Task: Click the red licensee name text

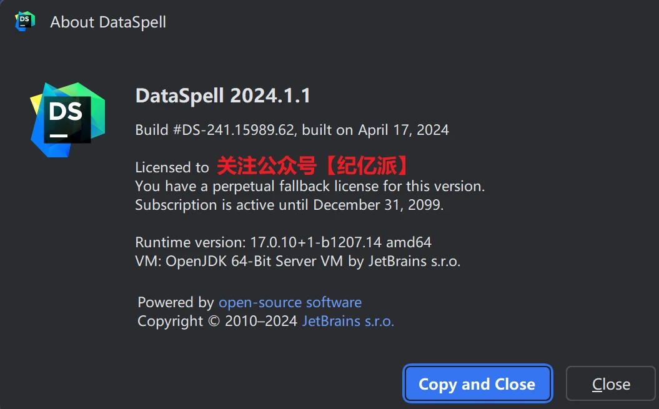Action: click(314, 166)
